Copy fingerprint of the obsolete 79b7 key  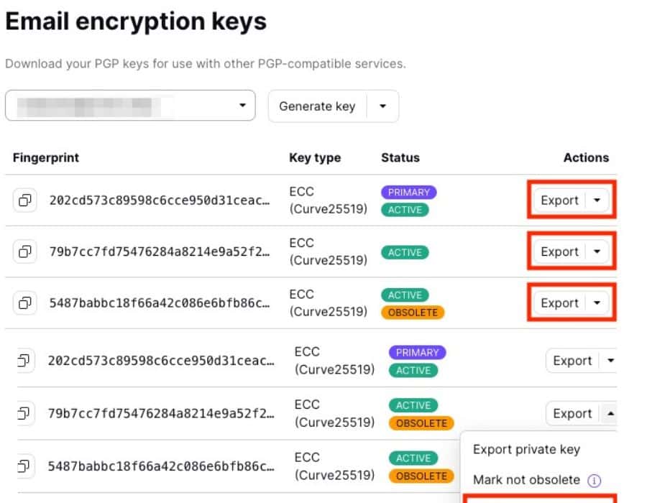24,413
